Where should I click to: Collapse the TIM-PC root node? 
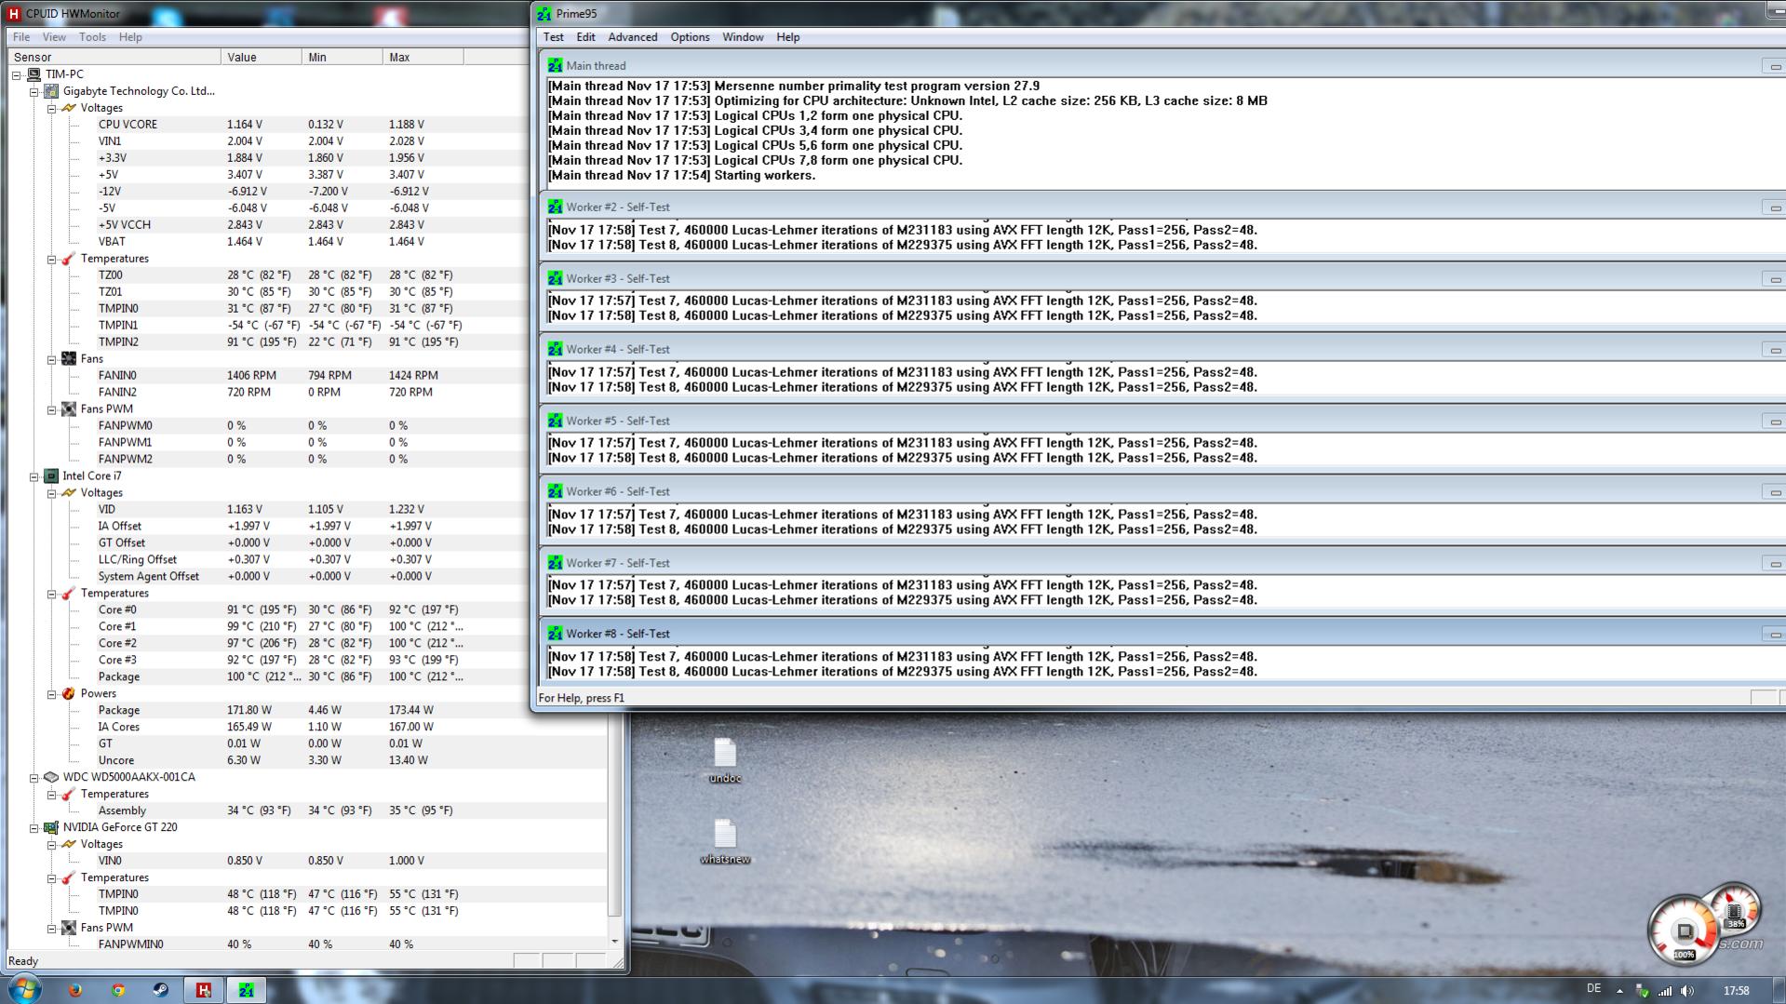pyautogui.click(x=17, y=74)
